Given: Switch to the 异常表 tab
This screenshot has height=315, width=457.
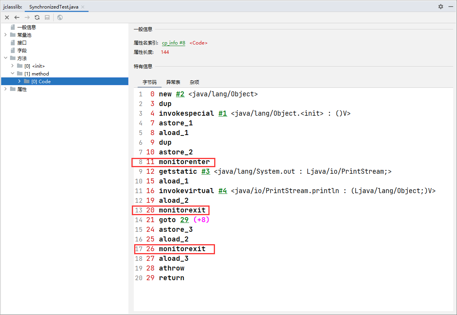Looking at the screenshot, I should coord(173,82).
